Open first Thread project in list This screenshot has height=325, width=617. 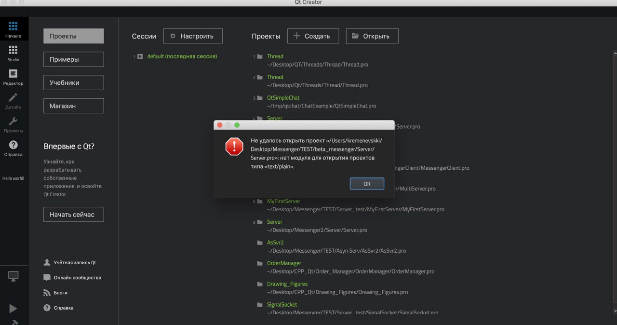[275, 56]
